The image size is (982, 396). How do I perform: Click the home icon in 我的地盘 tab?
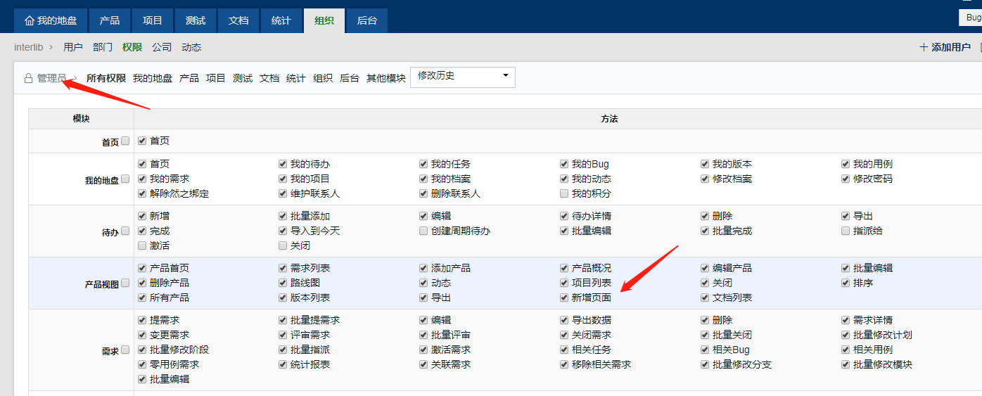point(29,21)
